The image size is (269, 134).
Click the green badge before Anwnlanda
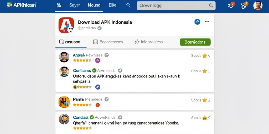coord(94,70)
